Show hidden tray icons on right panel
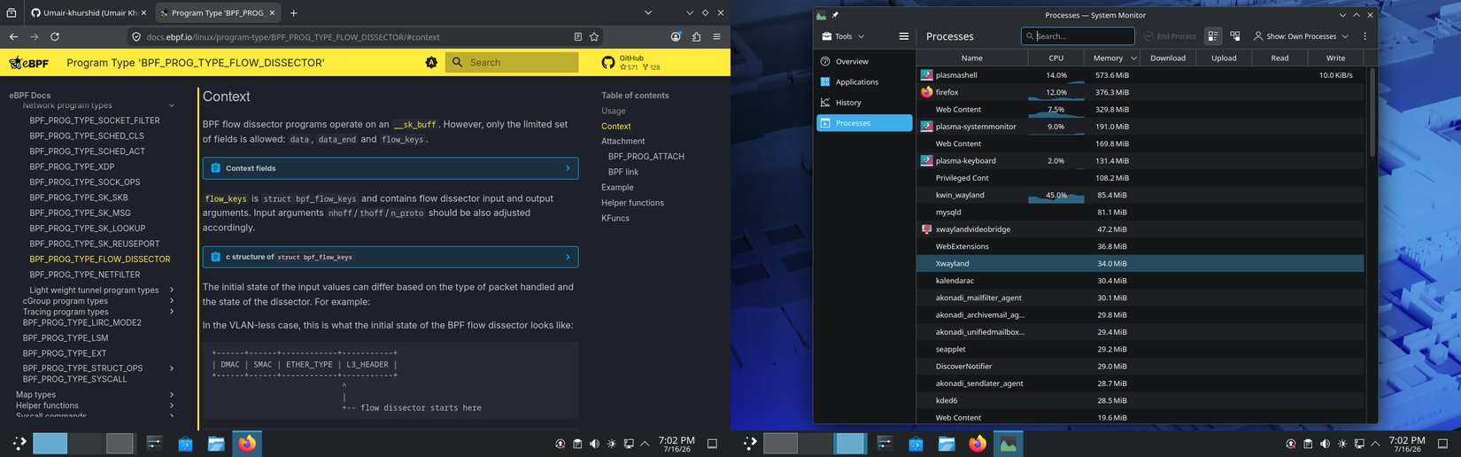 1375,444
